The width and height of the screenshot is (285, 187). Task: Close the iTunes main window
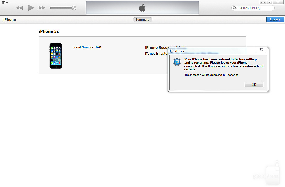pos(278,2)
